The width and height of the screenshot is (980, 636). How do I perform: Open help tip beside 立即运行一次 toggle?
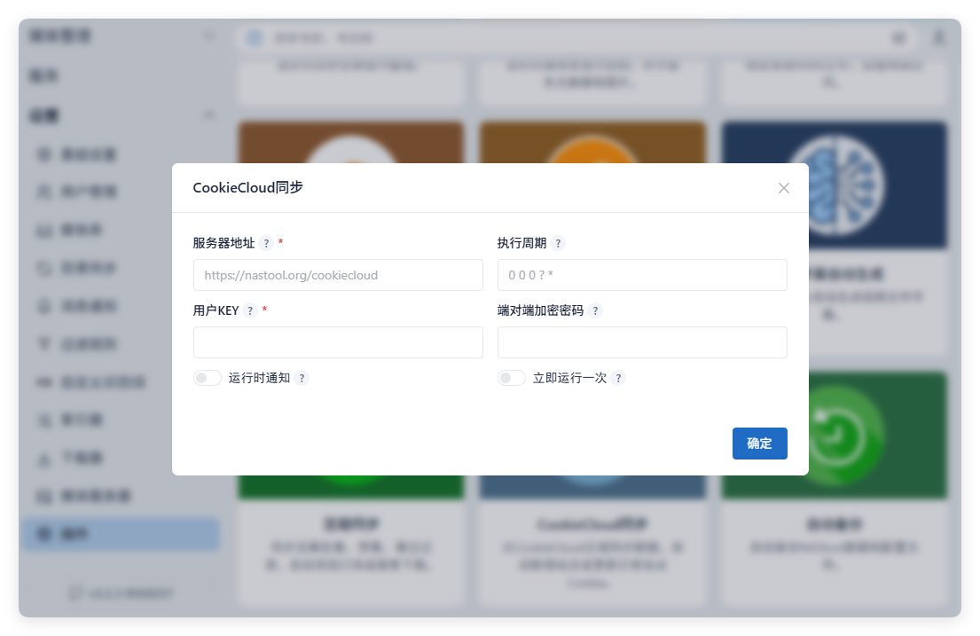[617, 377]
